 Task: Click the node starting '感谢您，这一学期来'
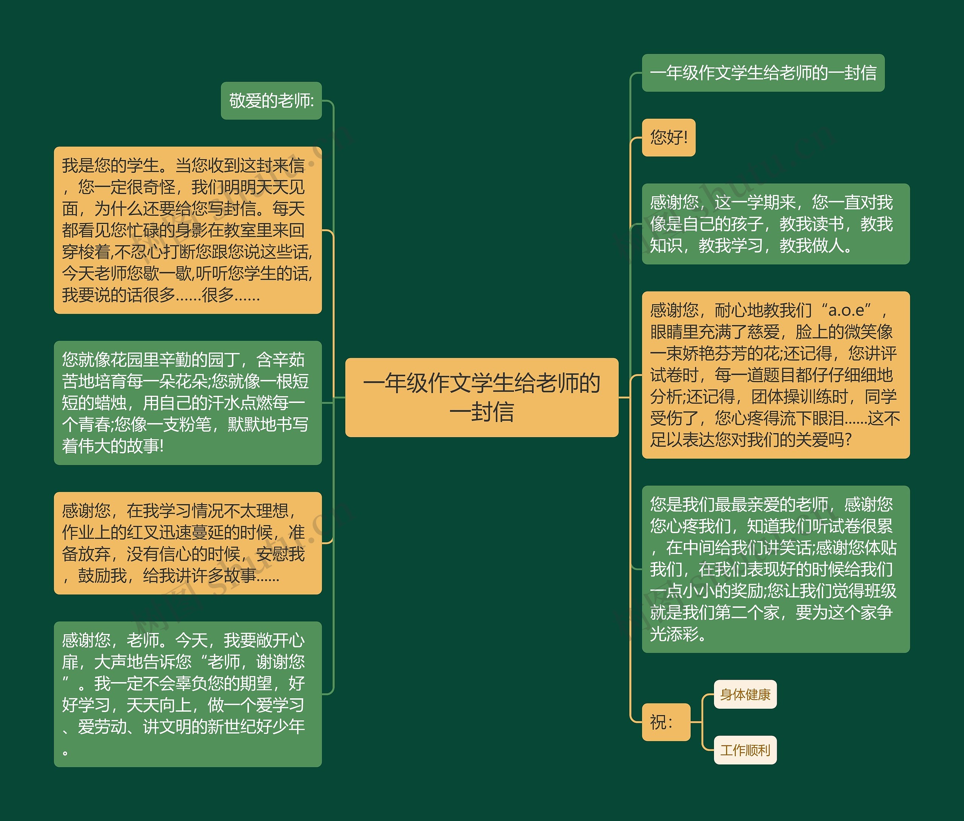coord(776,224)
